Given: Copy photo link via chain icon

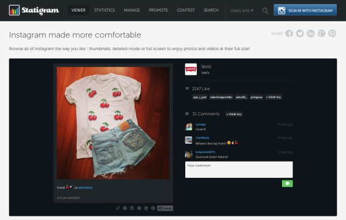Looking at the screenshot, I should [x=118, y=208].
